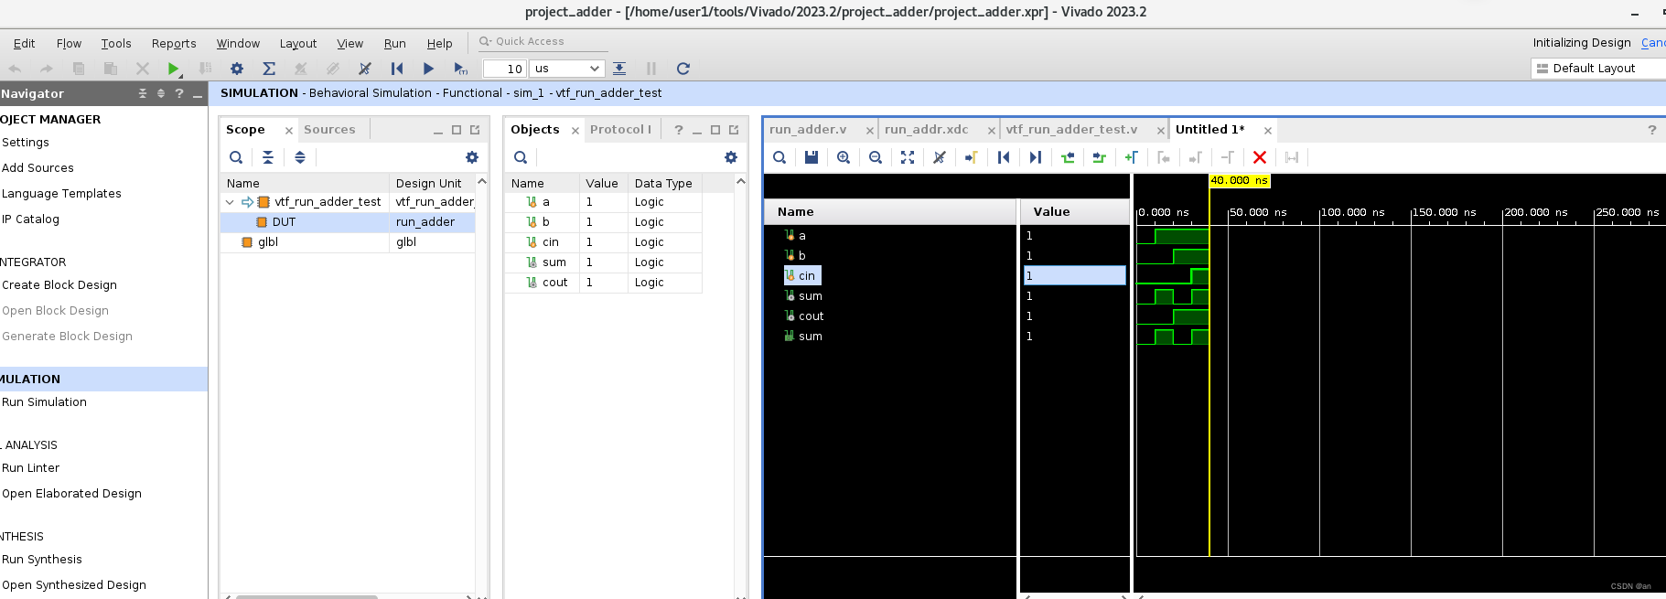Click the Sigma reports icon in main toolbar
The image size is (1666, 599).
(x=269, y=69)
